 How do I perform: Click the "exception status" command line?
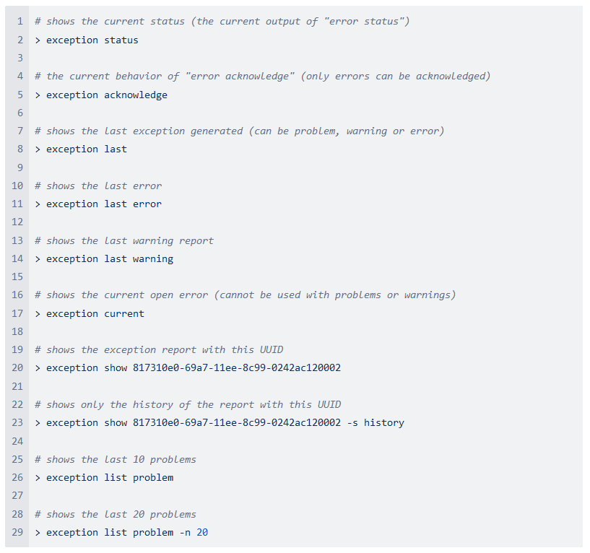(x=92, y=40)
